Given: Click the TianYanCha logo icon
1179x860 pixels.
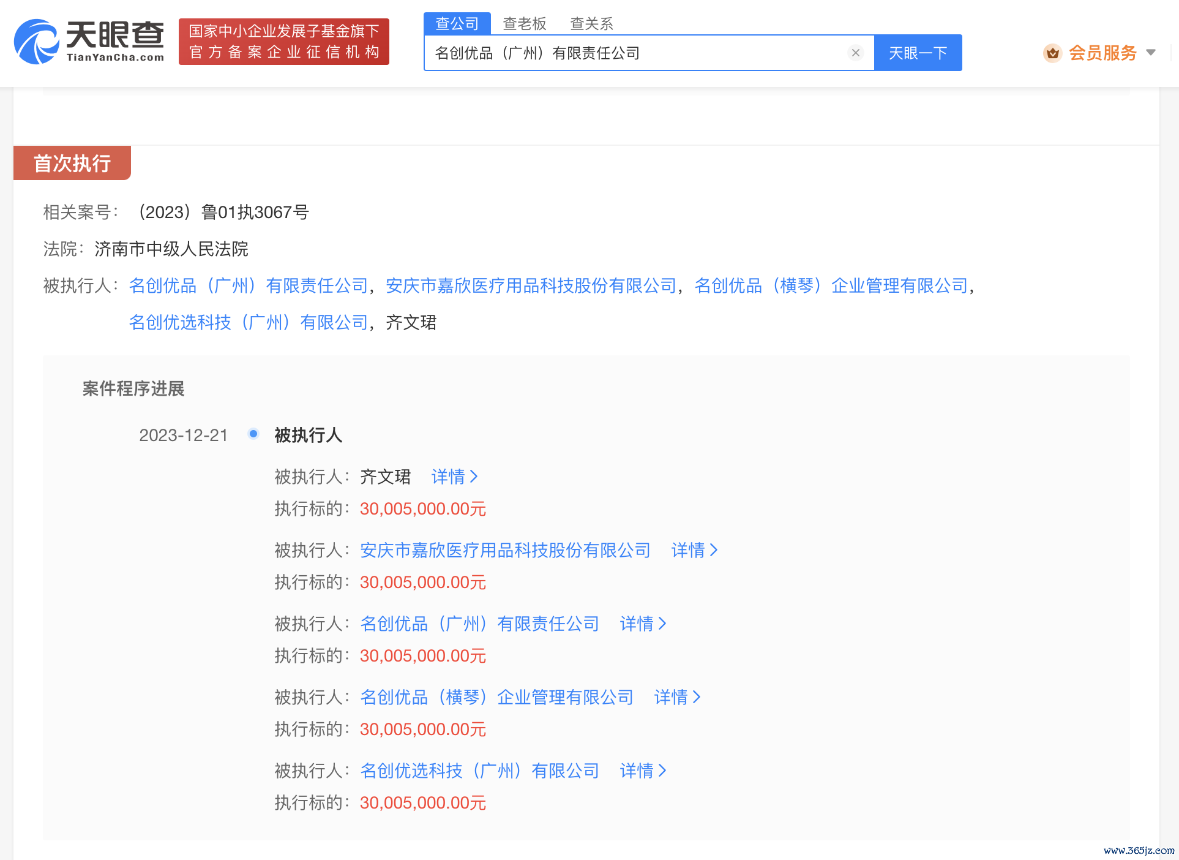Looking at the screenshot, I should [x=37, y=42].
